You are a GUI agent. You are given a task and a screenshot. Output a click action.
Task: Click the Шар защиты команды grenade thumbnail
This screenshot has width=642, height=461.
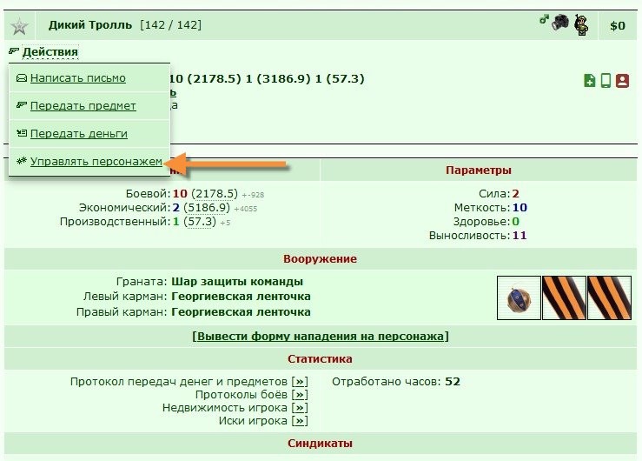(519, 297)
